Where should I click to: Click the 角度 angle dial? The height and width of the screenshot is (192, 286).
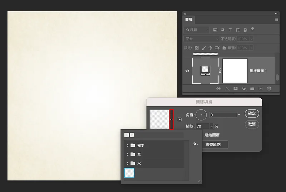[201, 115]
